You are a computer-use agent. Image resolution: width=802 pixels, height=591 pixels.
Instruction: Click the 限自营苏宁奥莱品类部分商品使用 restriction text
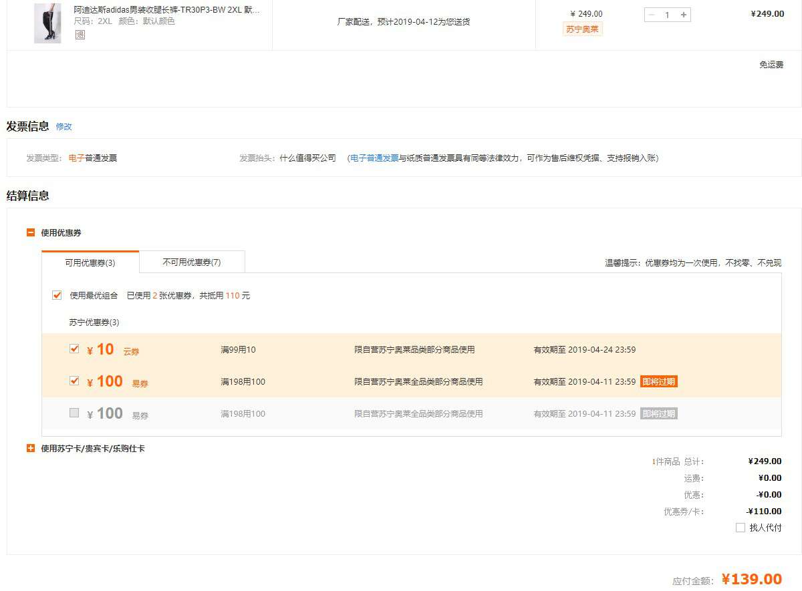[x=414, y=349]
